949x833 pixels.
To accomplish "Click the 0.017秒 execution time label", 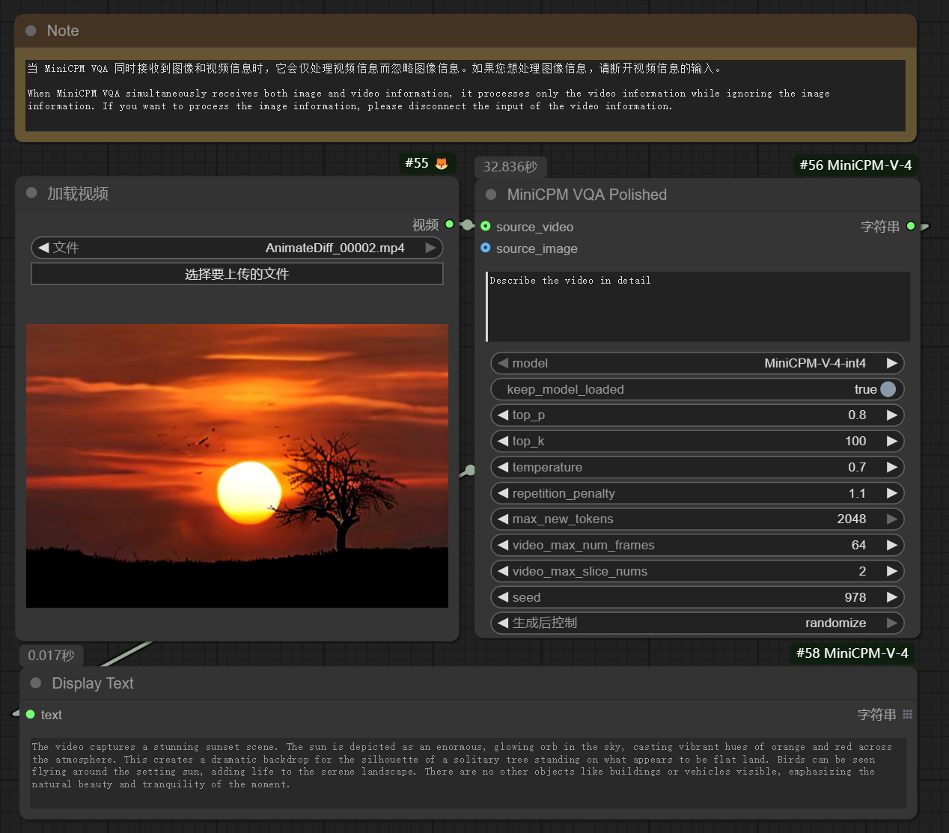I will pos(52,656).
